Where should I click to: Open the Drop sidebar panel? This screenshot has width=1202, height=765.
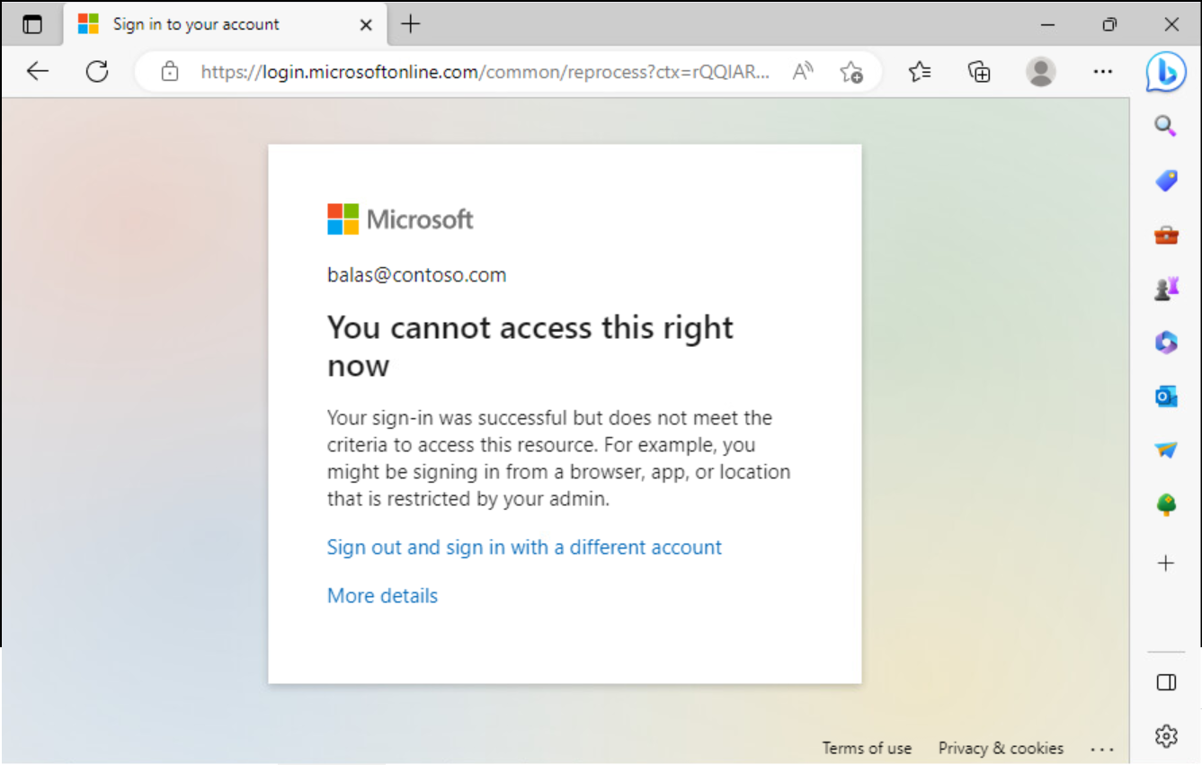[x=1166, y=449]
